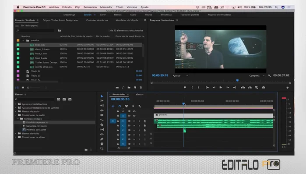
Task: Click program monitor scrubber playhead
Action: [237, 80]
